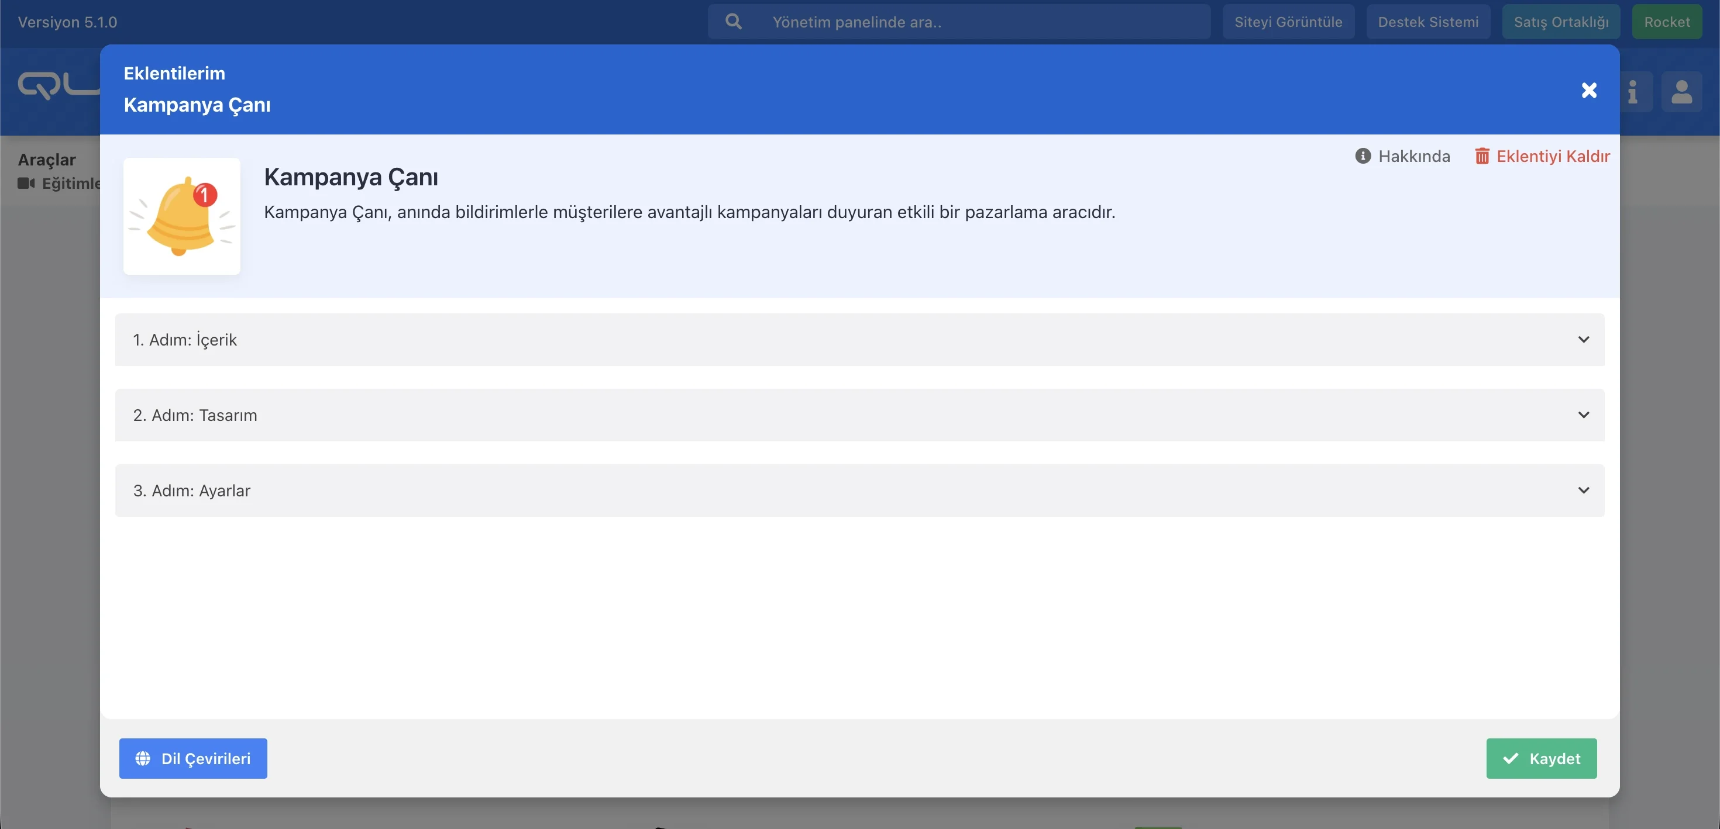Click the video camera Eğitimler icon

[26, 183]
